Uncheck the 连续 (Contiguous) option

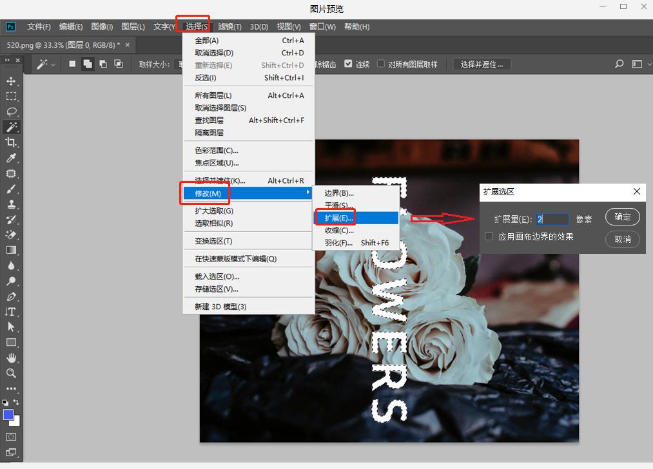click(349, 64)
